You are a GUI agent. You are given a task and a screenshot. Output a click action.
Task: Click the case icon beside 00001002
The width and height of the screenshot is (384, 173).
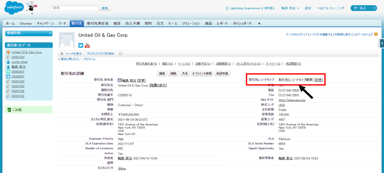pyautogui.click(x=8, y=96)
